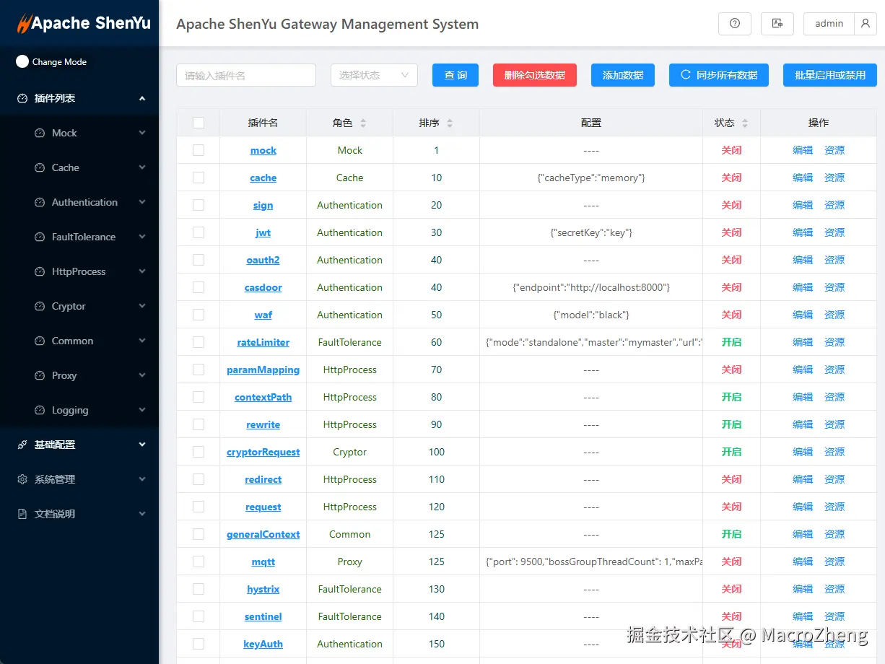This screenshot has height=664, width=885.
Task: Click the language translate icon button
Action: pyautogui.click(x=777, y=24)
